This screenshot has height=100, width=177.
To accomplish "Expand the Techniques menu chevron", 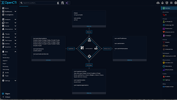I will (x=15, y=40).
